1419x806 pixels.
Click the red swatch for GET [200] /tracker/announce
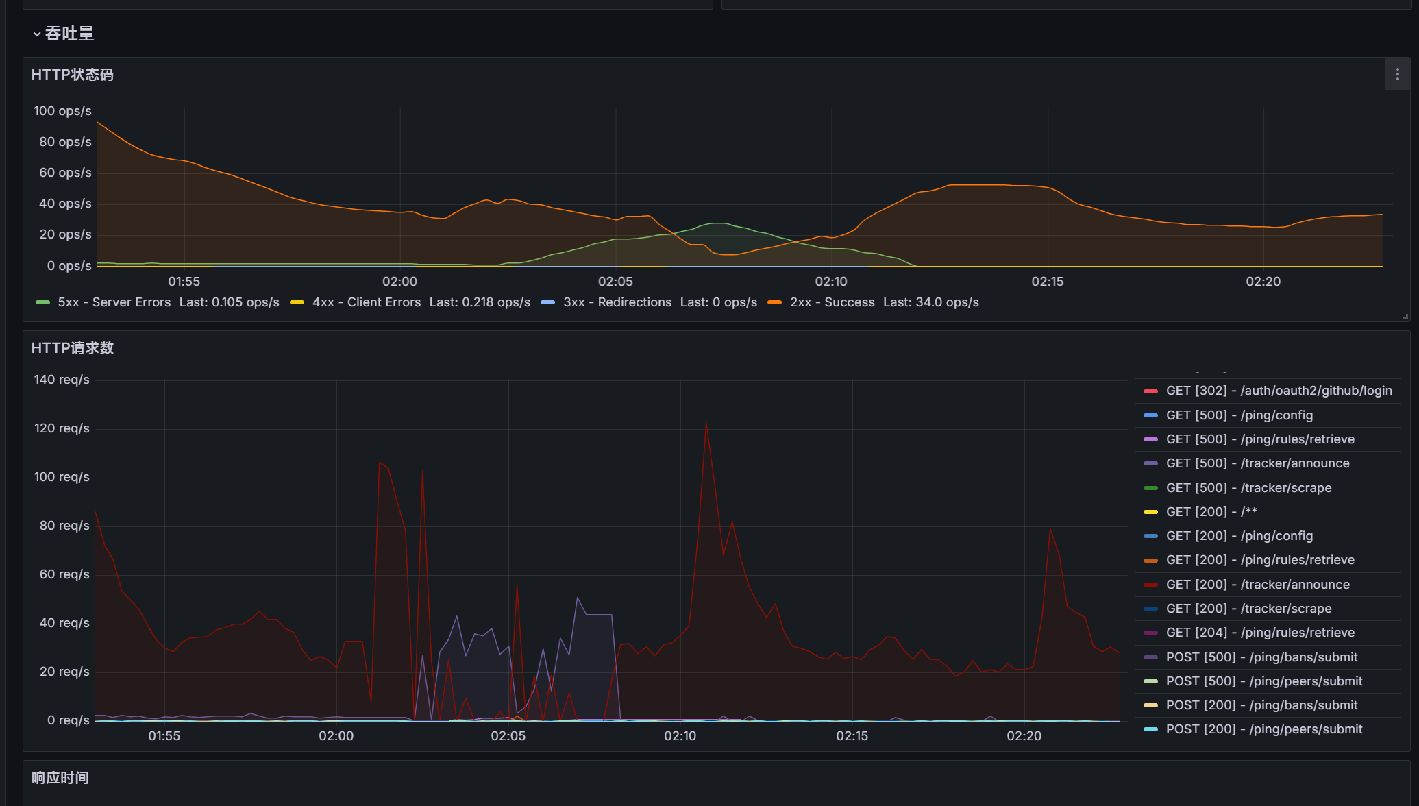(1150, 585)
